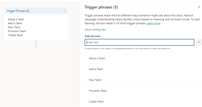Focus the Enter text phrase field

(x=139, y=42)
